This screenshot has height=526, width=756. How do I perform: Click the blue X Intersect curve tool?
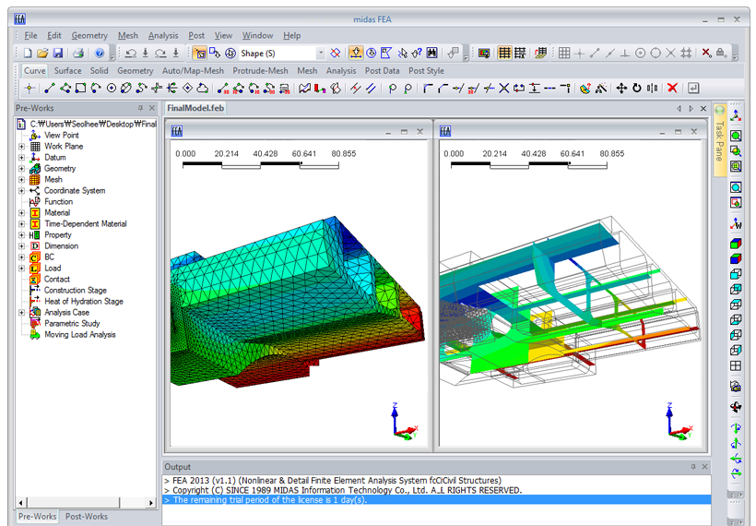click(x=503, y=89)
